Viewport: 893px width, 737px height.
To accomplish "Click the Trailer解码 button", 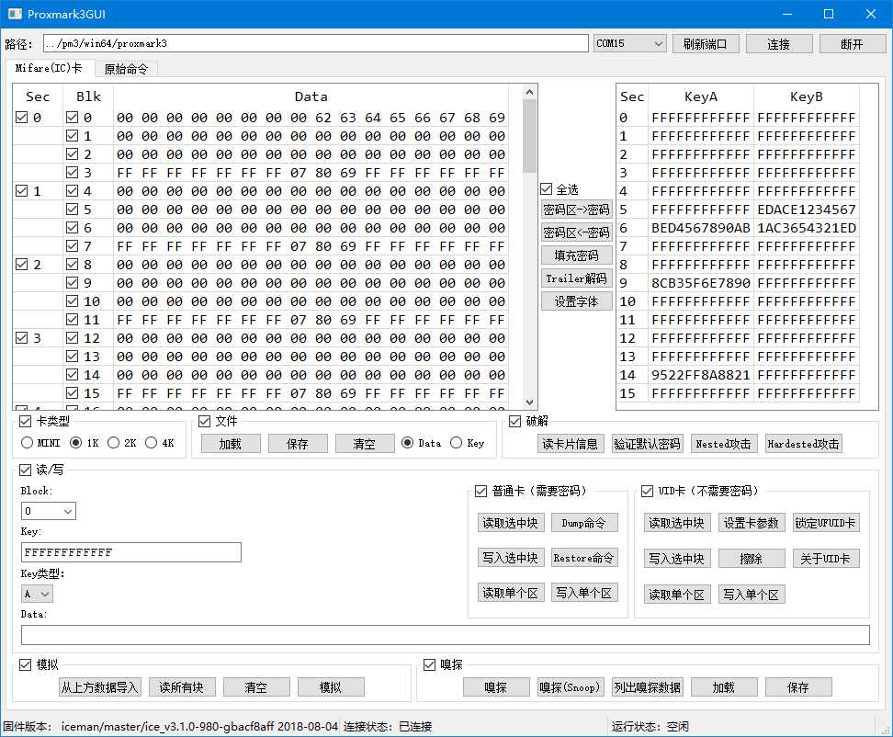I will click(576, 278).
